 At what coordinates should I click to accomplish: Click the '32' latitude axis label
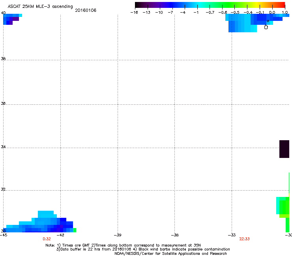(x=3, y=189)
